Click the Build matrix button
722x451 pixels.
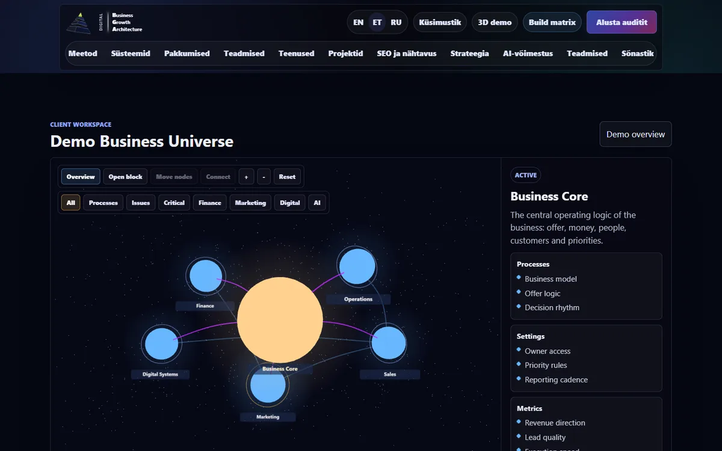[552, 22]
